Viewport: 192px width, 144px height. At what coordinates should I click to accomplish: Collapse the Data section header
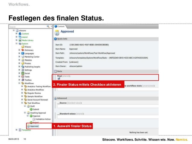[x=106, y=71]
